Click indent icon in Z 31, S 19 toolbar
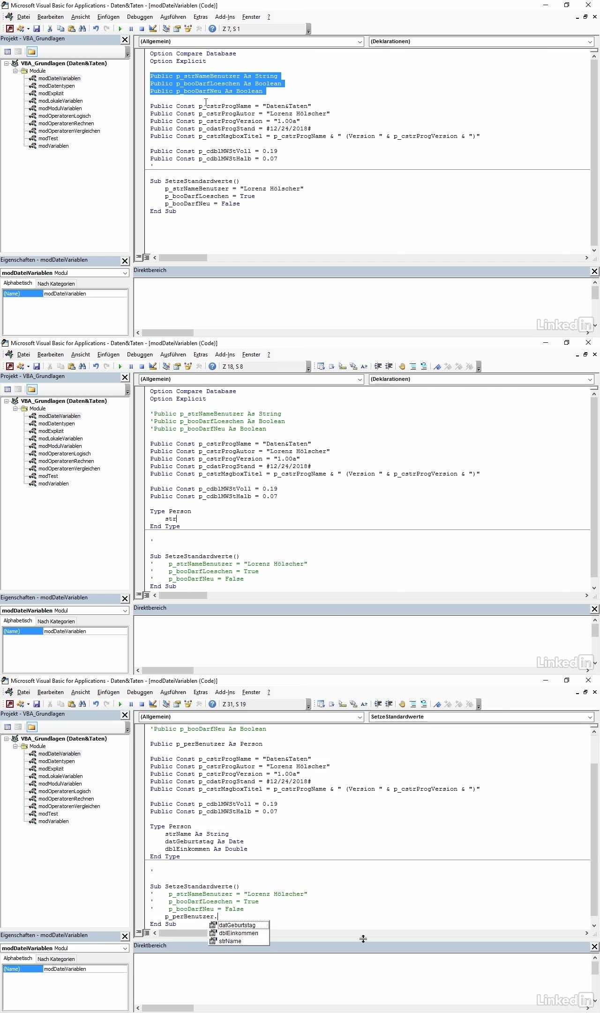 pos(378,704)
